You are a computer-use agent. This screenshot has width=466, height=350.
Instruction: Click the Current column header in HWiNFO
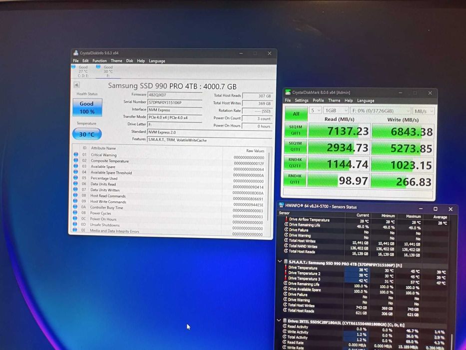click(362, 215)
